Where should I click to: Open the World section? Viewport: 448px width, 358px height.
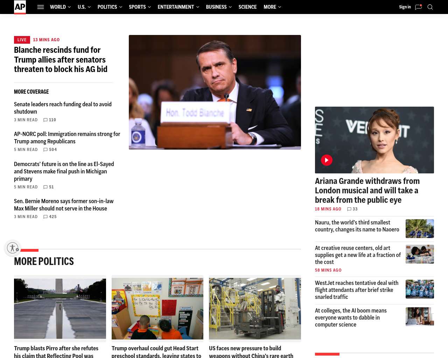click(58, 7)
